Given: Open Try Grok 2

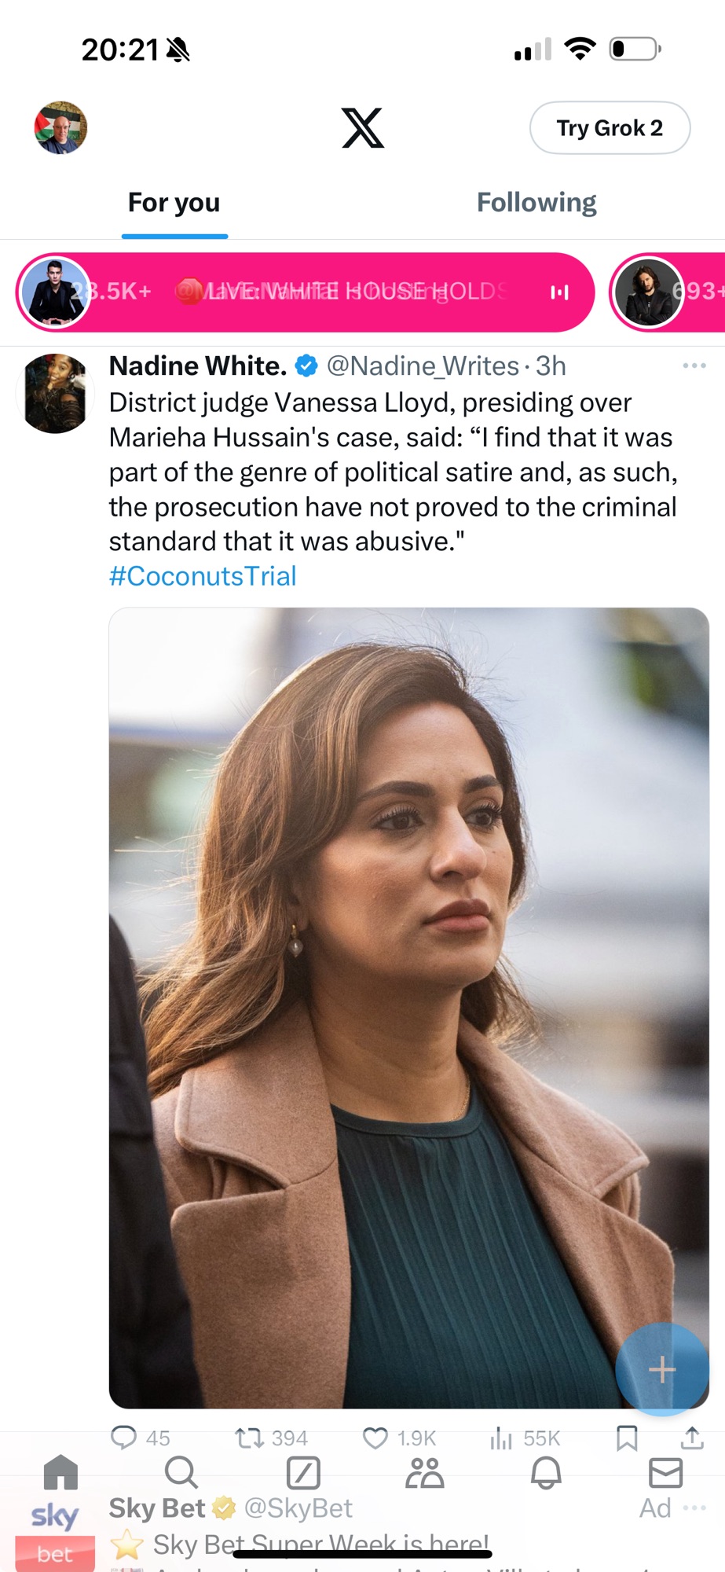Looking at the screenshot, I should tap(610, 127).
